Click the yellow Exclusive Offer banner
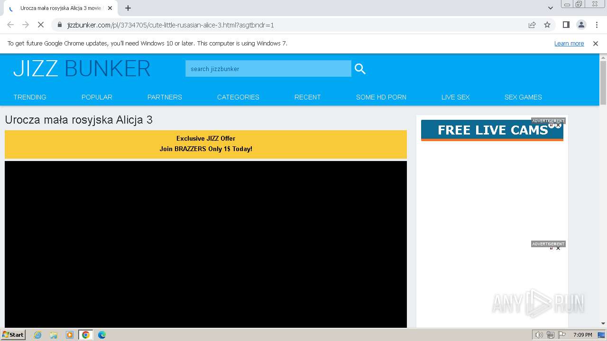 pos(206,144)
